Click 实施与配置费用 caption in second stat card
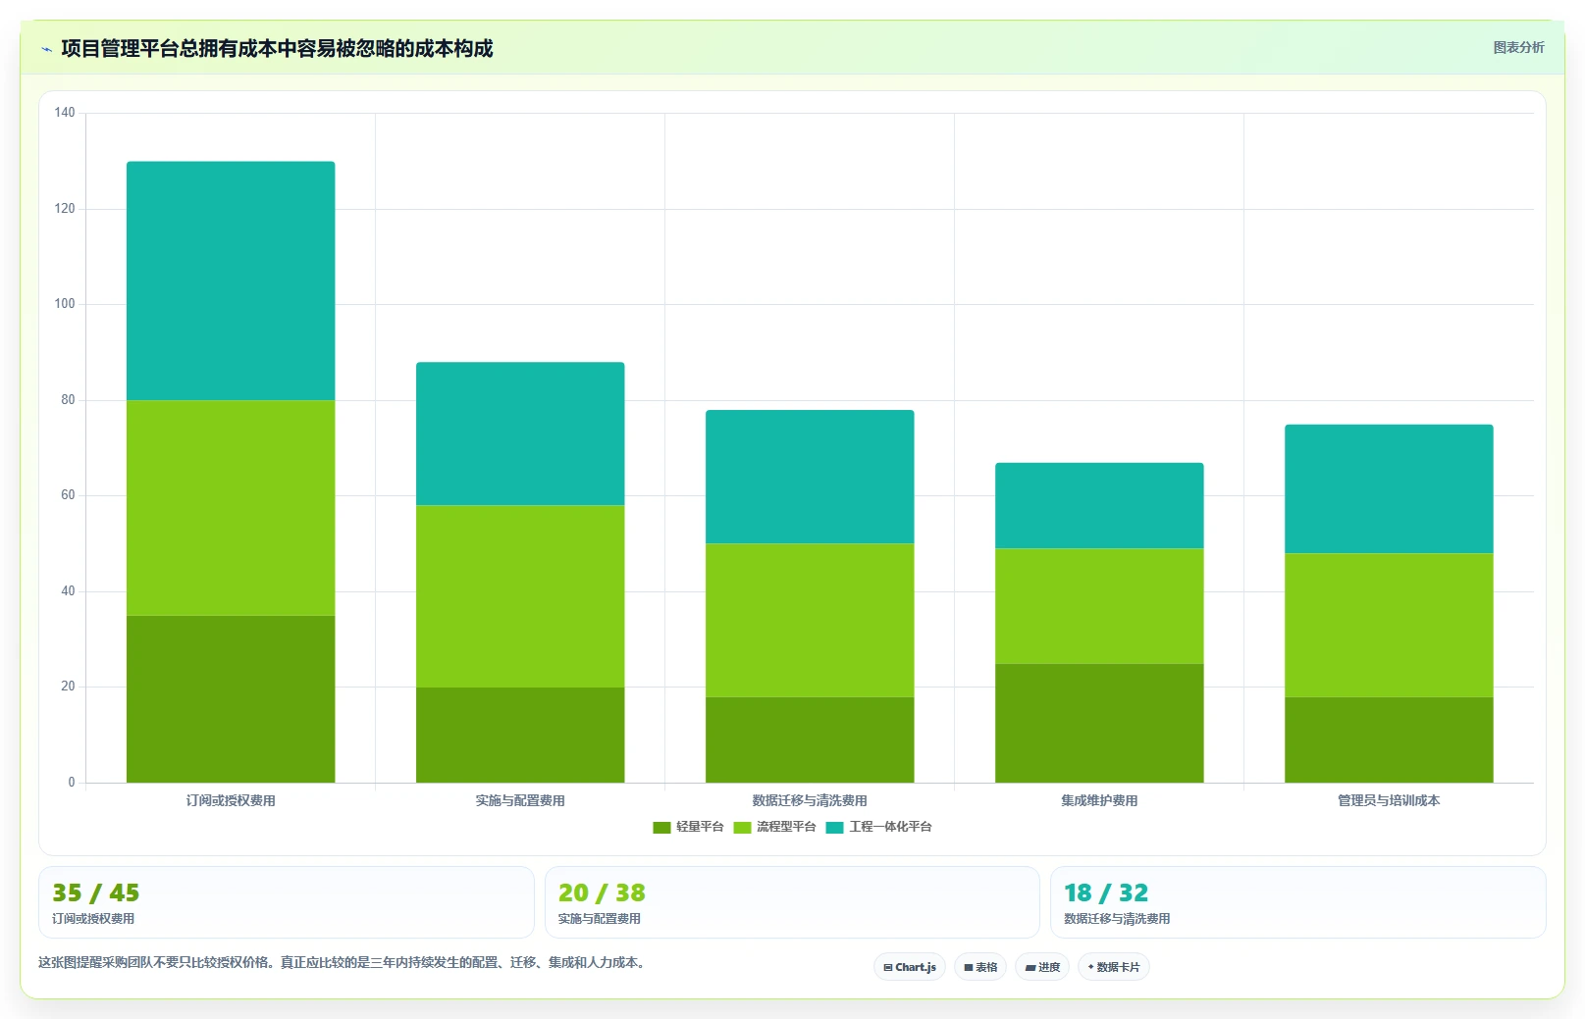The height and width of the screenshot is (1019, 1585). pos(600,919)
